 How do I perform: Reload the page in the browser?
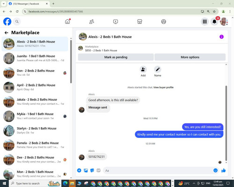tap(17, 11)
